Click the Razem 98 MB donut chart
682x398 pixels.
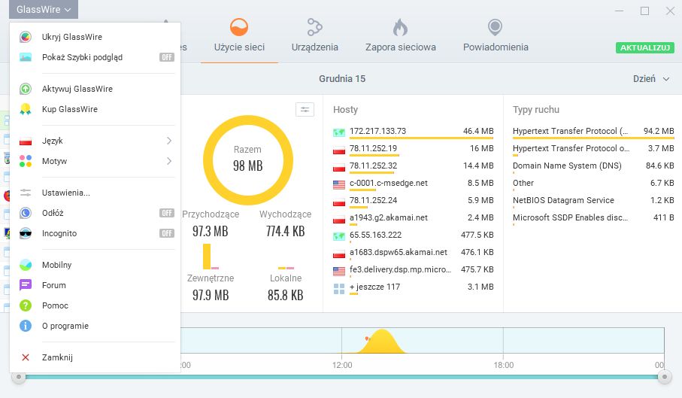coord(248,160)
